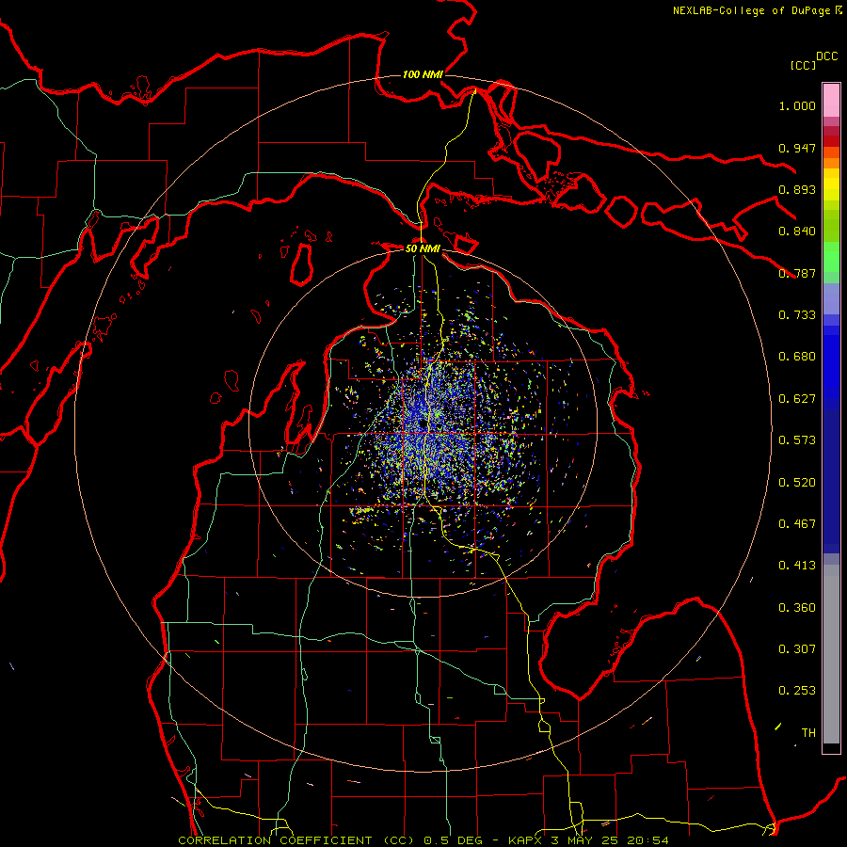
Task: Pick the pink segment at color bar top
Action: pyautogui.click(x=831, y=101)
